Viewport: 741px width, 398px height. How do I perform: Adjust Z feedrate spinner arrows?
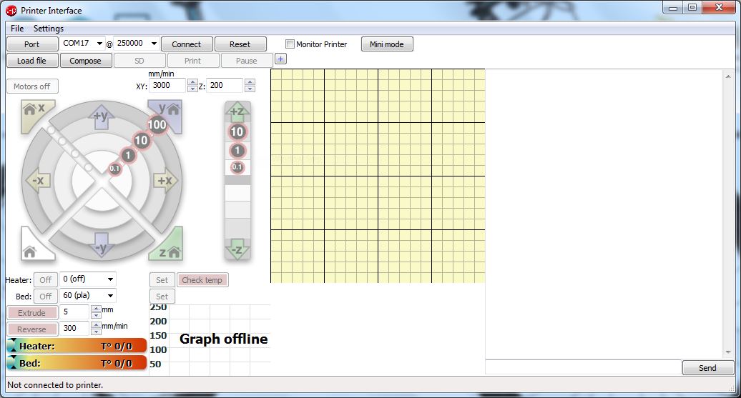pos(250,86)
